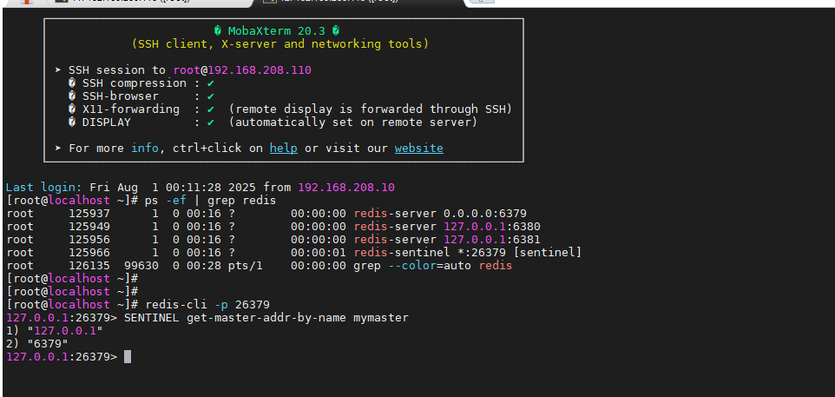Click the ps -ef | grep redis command
Viewport: 835px width, 397px height.
point(211,201)
